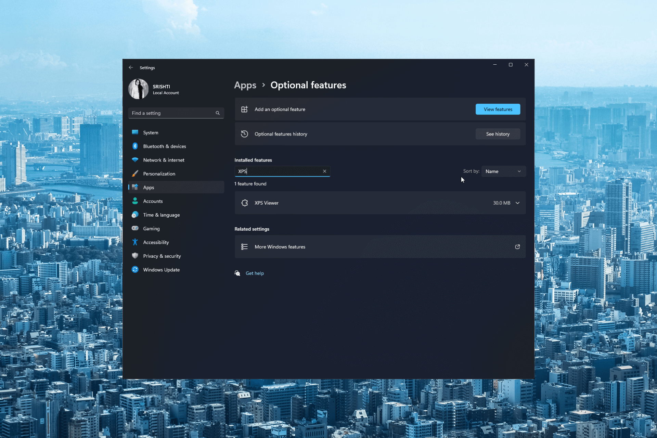Viewport: 657px width, 438px height.
Task: Open the System settings section
Action: point(151,132)
